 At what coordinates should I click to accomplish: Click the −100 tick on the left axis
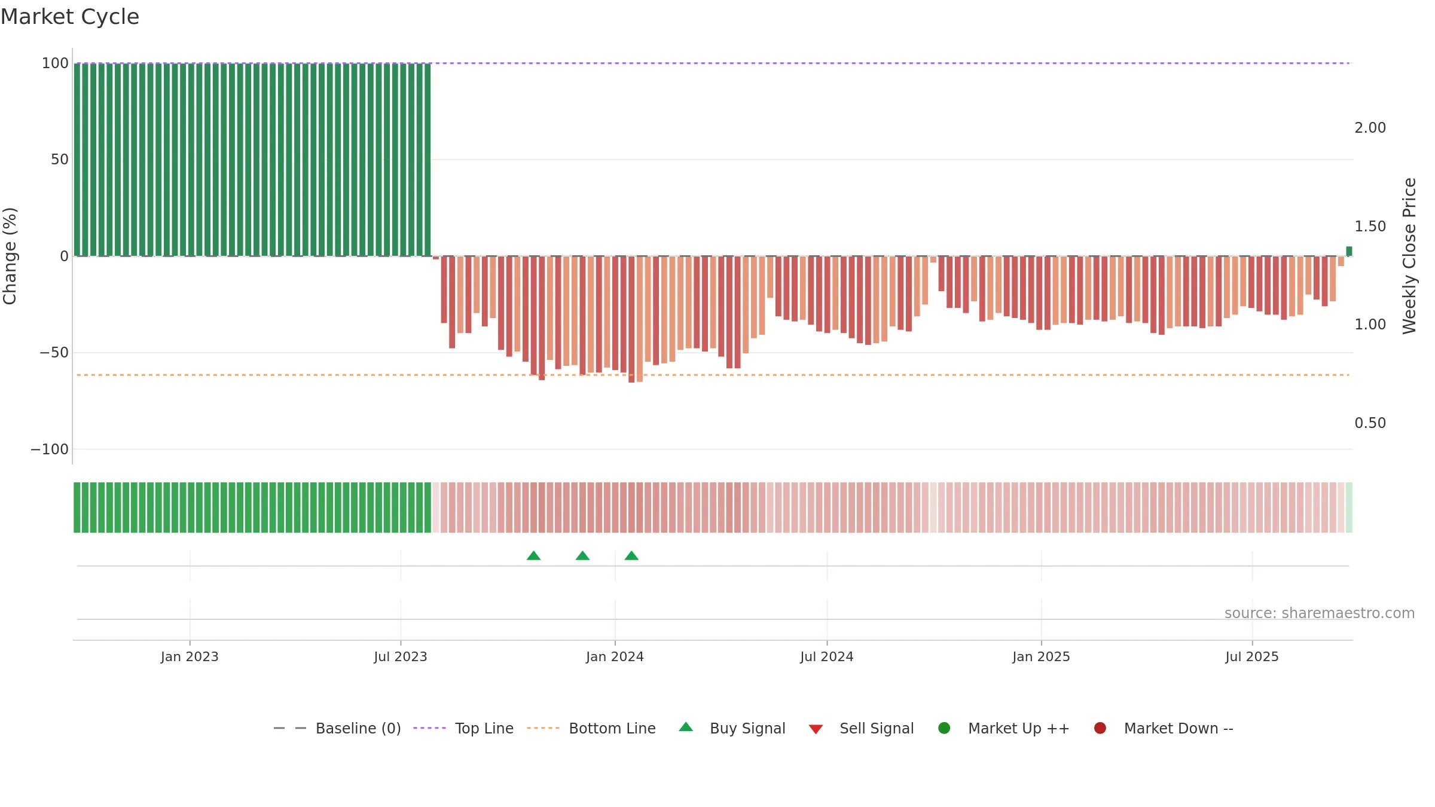[x=50, y=450]
